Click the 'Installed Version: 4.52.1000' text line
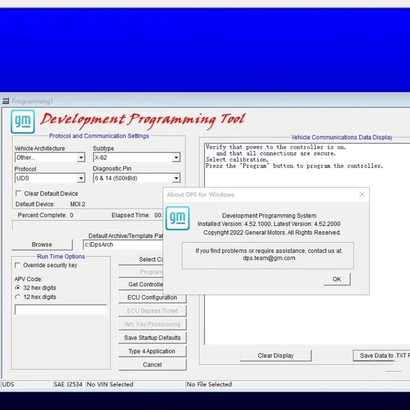This screenshot has height=410, width=410. 269,224
